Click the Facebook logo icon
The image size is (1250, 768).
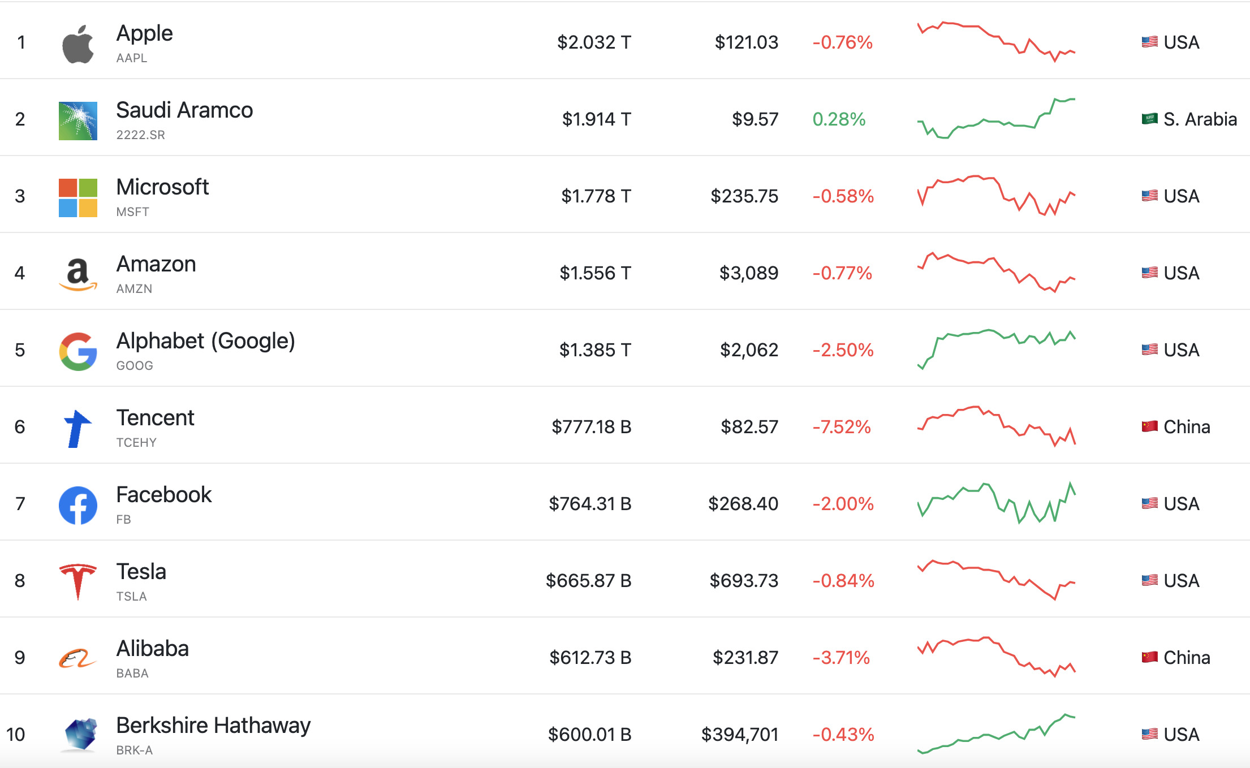pos(78,506)
